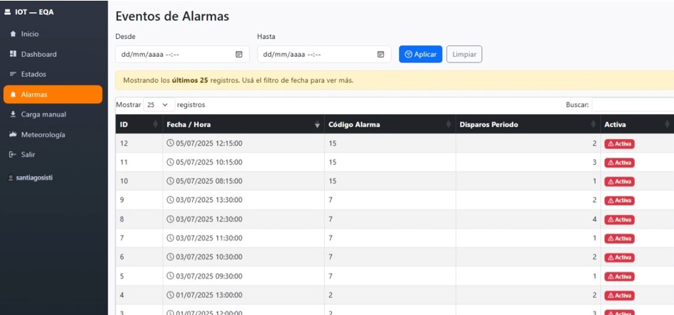
Task: Open calendar picker in Desde field
Action: (239, 55)
